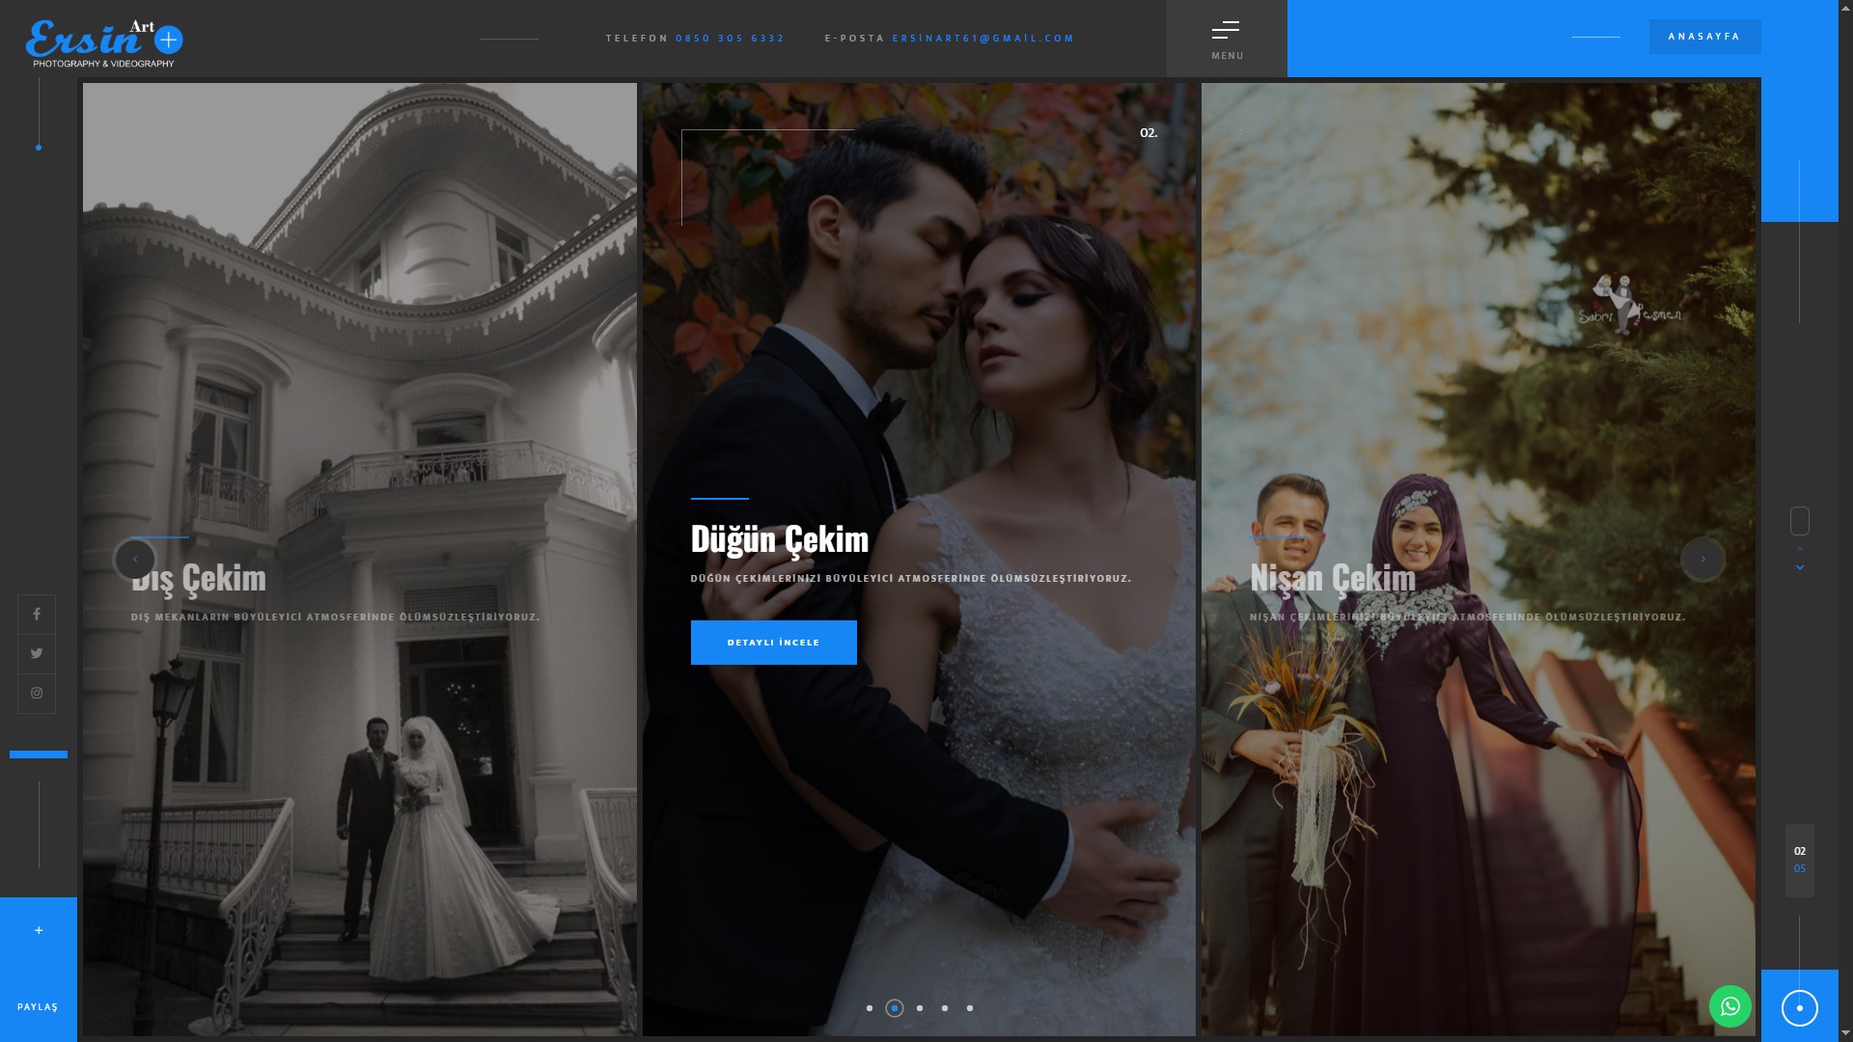Viewport: 1853px width, 1042px height.
Task: Select the fifth slider pagination dot
Action: (x=970, y=1008)
